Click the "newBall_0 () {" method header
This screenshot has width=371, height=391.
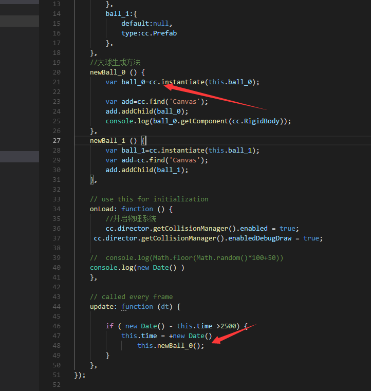(x=117, y=72)
